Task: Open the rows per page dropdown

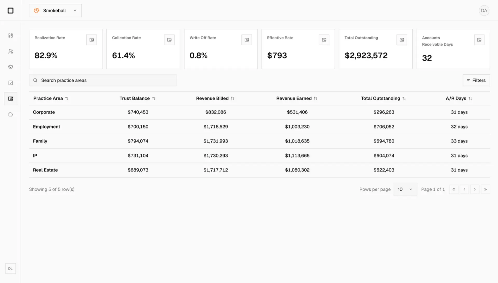Action: pyautogui.click(x=405, y=189)
